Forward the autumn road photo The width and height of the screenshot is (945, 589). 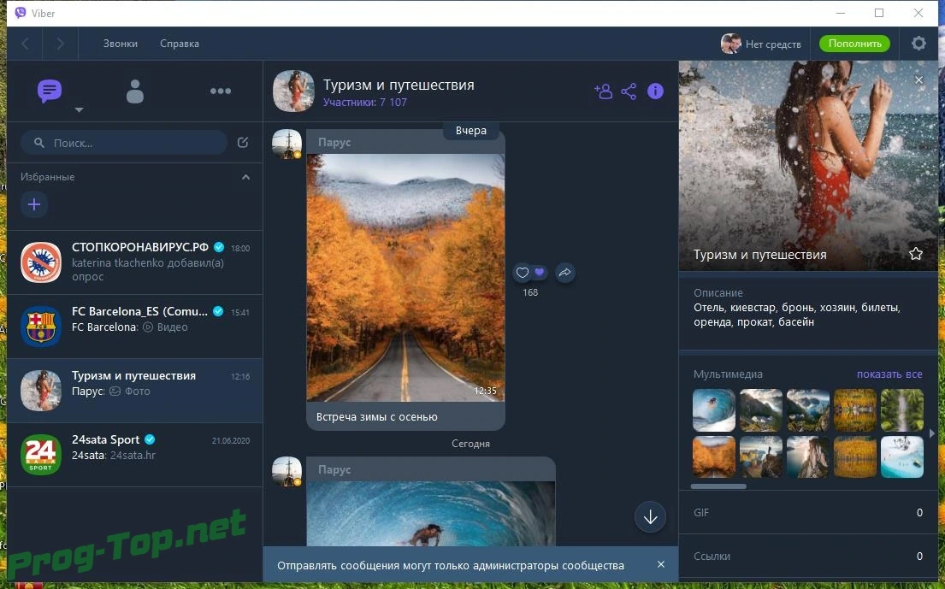[564, 273]
